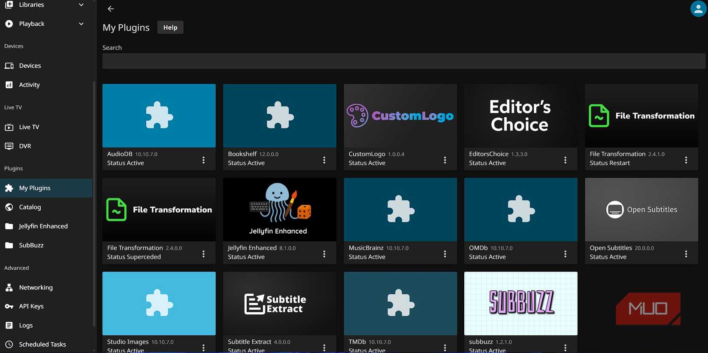This screenshot has height=353, width=708.
Task: Click the SubBuzz folder icon
Action: click(x=9, y=245)
